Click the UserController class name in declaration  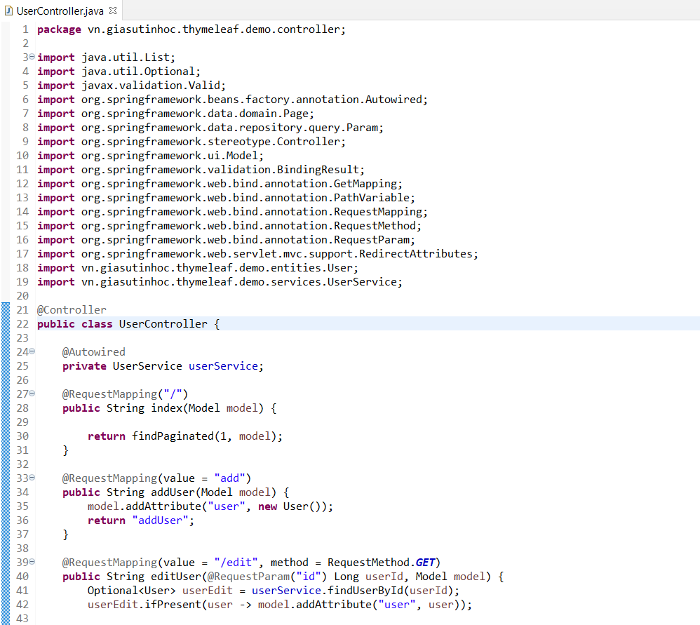163,324
